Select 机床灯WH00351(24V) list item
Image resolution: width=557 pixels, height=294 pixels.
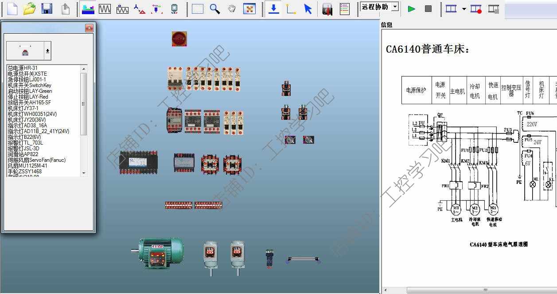click(32, 114)
